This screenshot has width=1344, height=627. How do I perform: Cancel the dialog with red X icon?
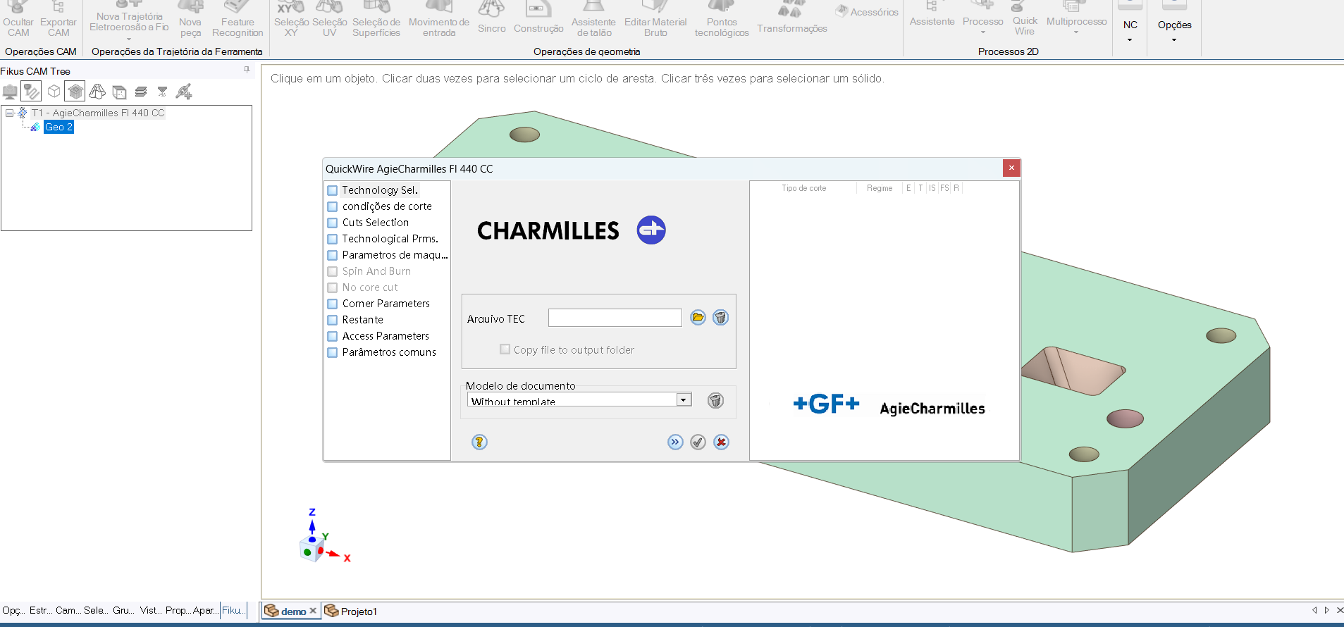(x=721, y=442)
